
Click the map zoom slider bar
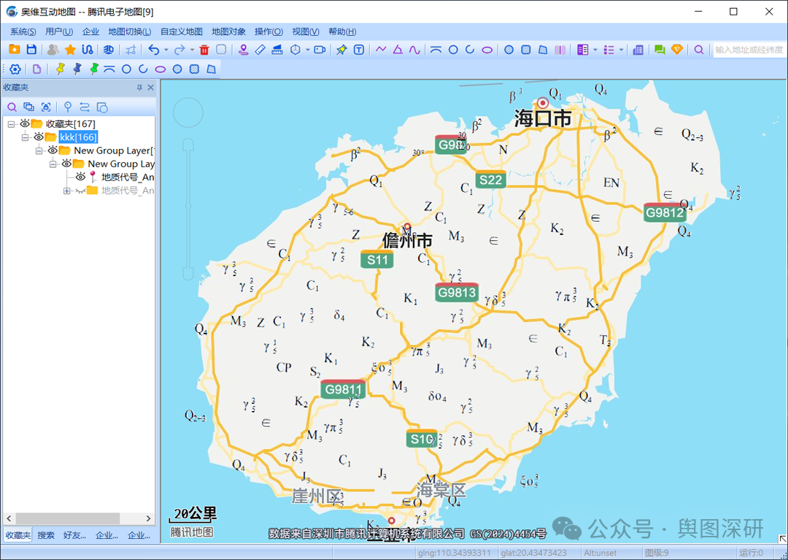tap(188, 204)
